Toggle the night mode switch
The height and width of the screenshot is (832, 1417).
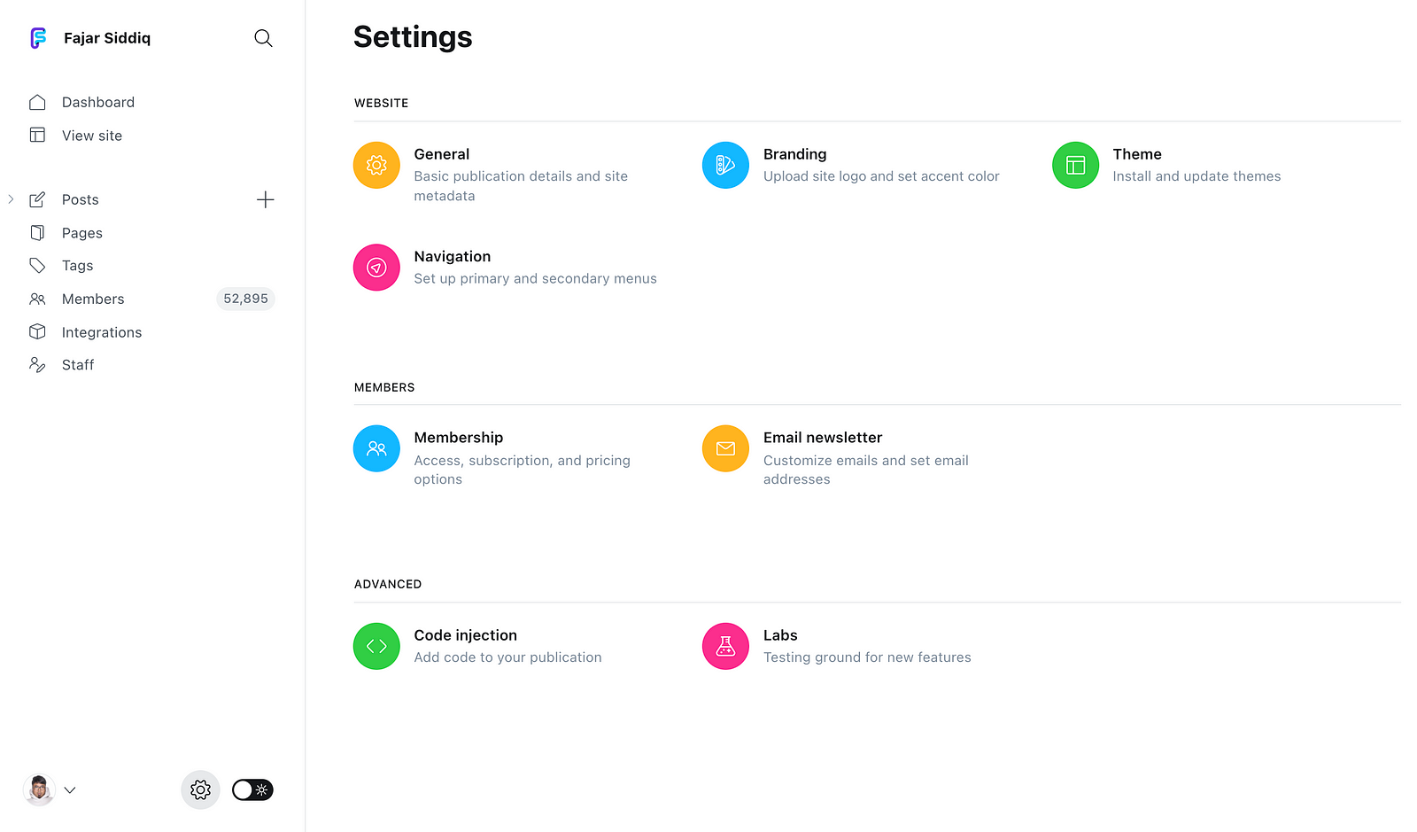pyautogui.click(x=252, y=789)
